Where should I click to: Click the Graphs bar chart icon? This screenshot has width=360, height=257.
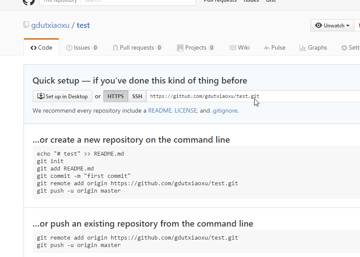(x=302, y=48)
